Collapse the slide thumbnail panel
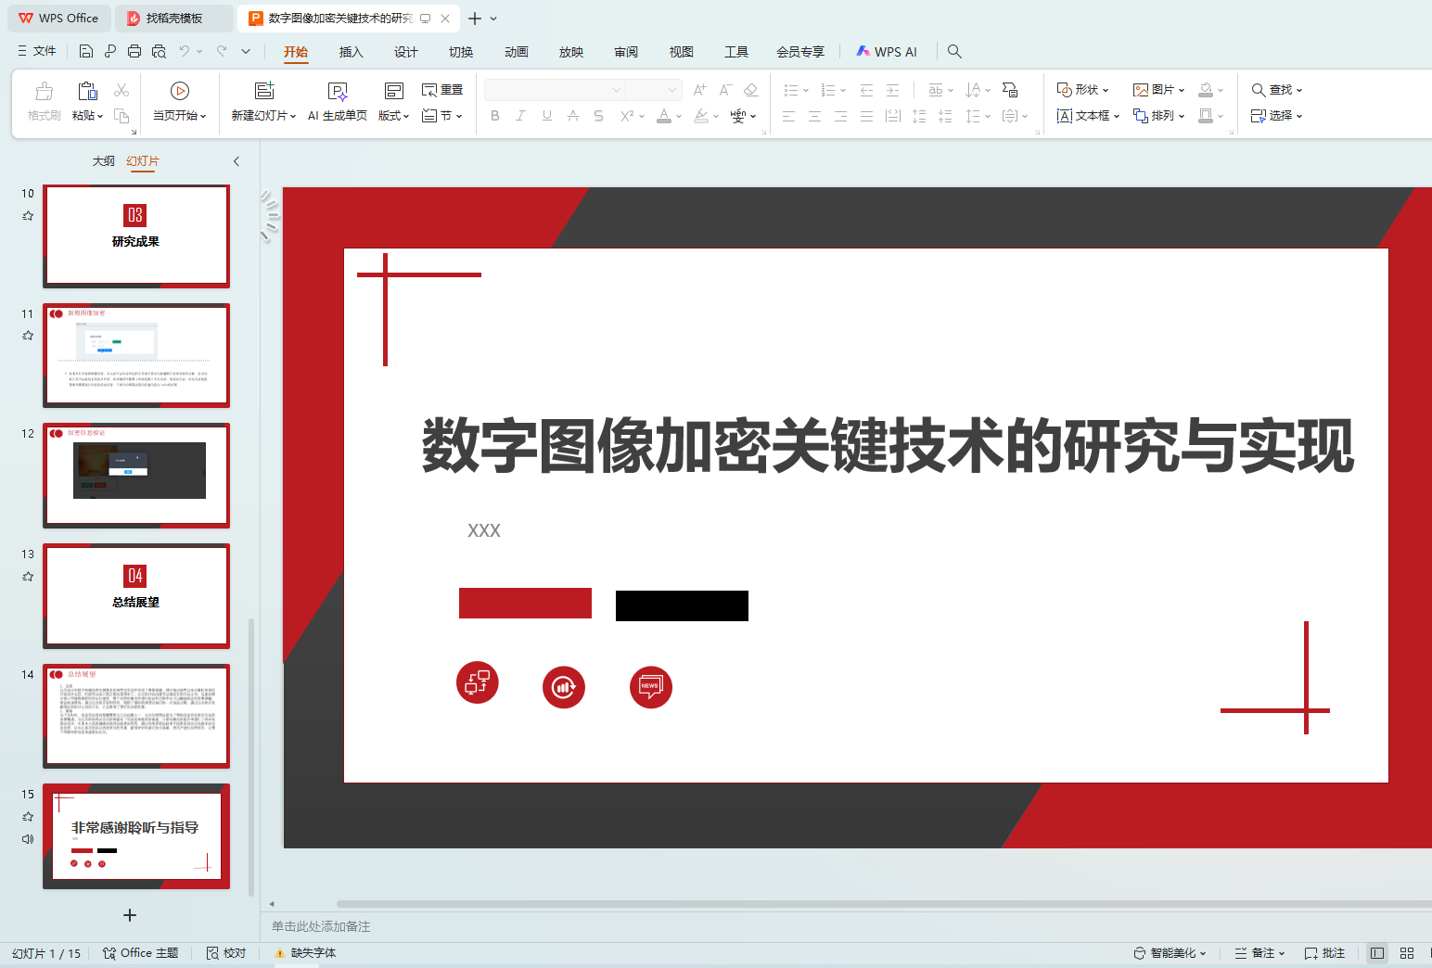 [237, 161]
